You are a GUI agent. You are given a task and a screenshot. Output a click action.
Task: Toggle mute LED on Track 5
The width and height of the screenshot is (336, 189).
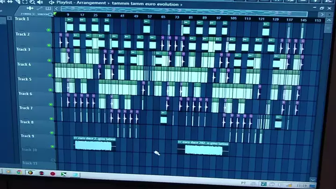click(x=51, y=90)
